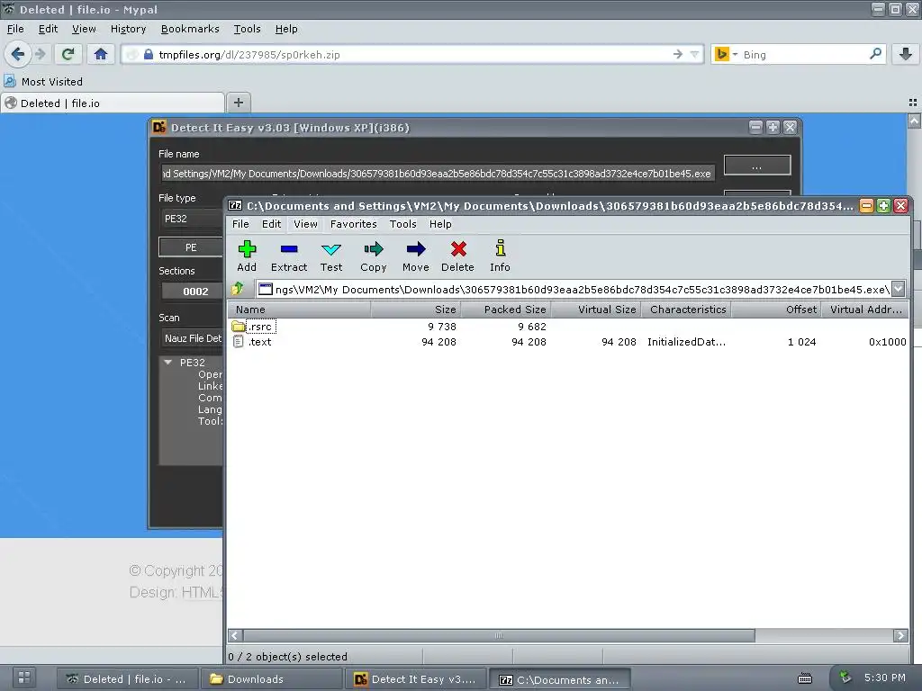Click the horizontal scrollbar right arrow
The width and height of the screenshot is (922, 691).
[x=899, y=635]
